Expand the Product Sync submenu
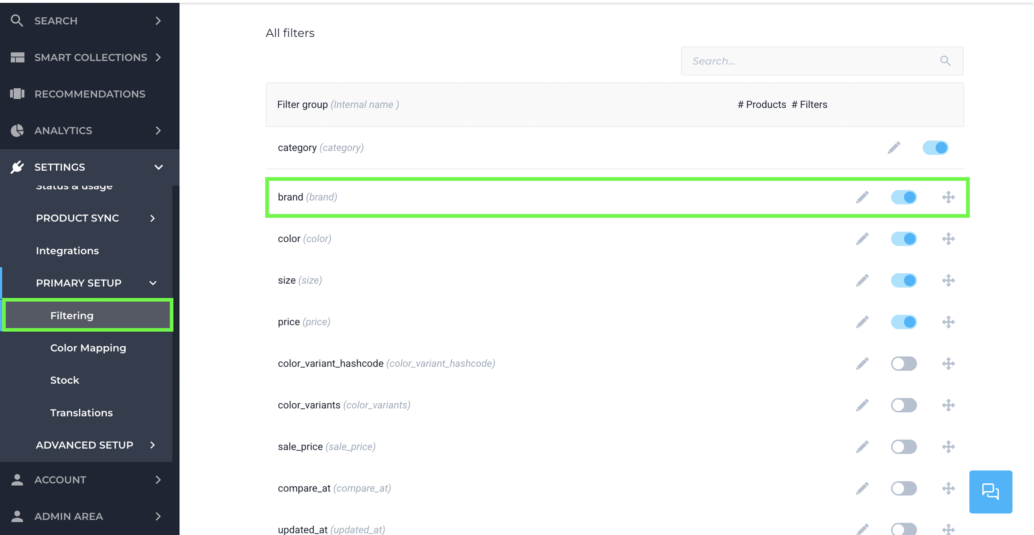 click(x=152, y=218)
